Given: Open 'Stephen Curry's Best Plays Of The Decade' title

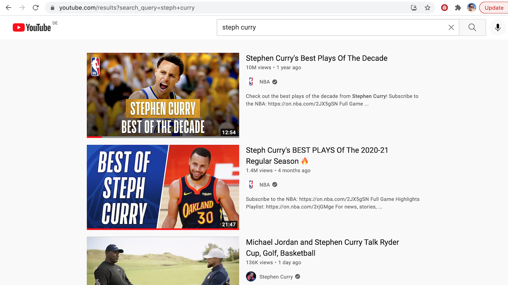Looking at the screenshot, I should point(317,58).
